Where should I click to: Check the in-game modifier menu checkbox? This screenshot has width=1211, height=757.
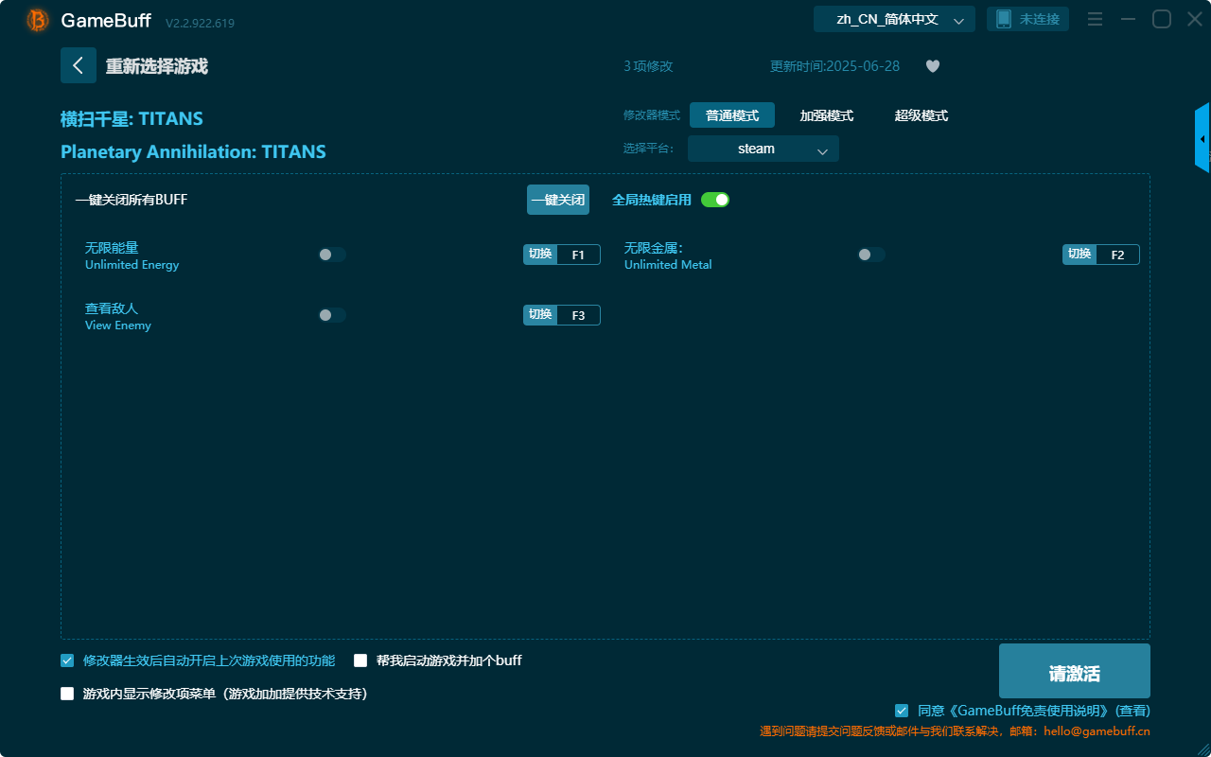67,694
